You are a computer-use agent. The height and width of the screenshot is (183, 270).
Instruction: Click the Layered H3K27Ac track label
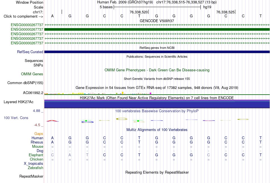click(x=18, y=102)
